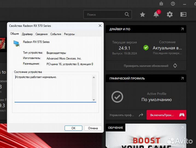This screenshot has height=148, width=196.
Task: Open the settings gear icon
Action: tap(170, 15)
